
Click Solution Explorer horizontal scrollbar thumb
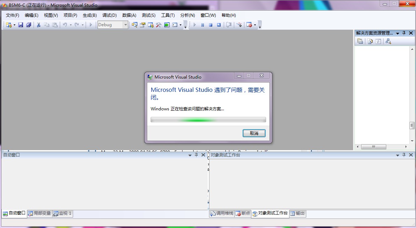(374, 147)
